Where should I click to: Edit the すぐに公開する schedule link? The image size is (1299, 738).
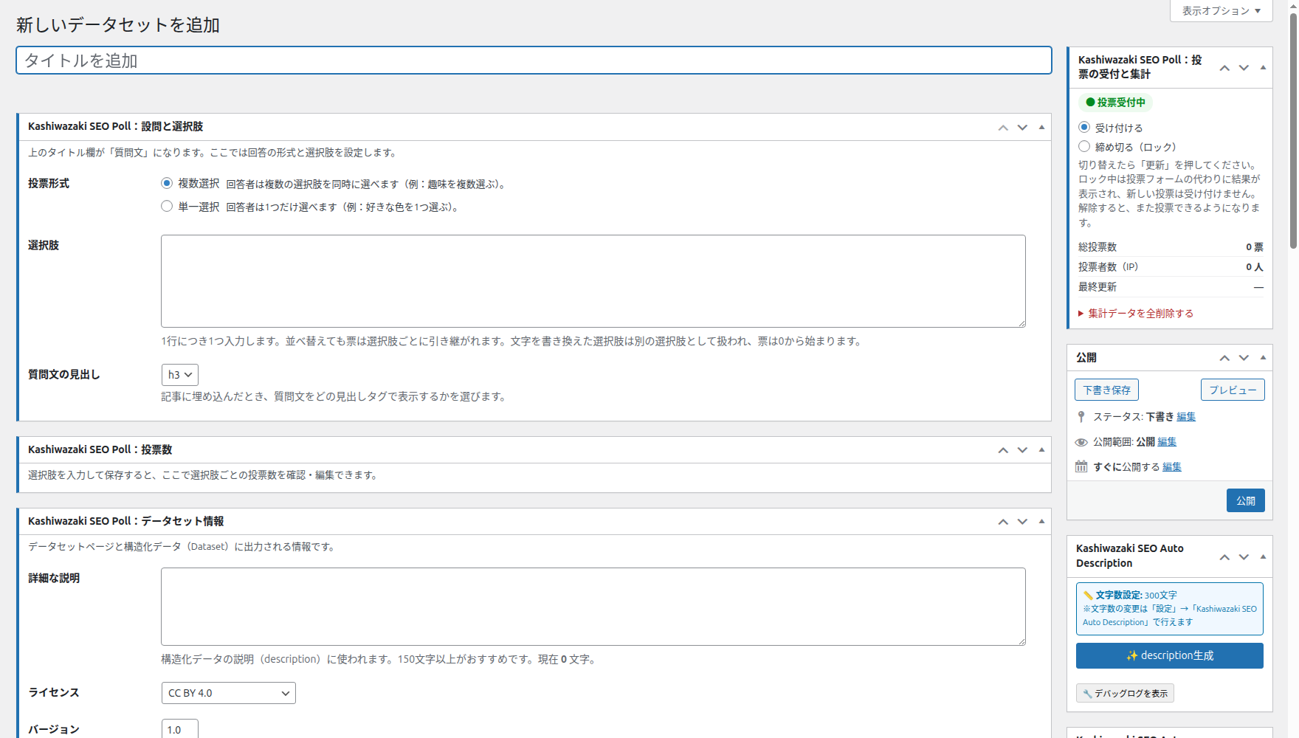[x=1172, y=467]
